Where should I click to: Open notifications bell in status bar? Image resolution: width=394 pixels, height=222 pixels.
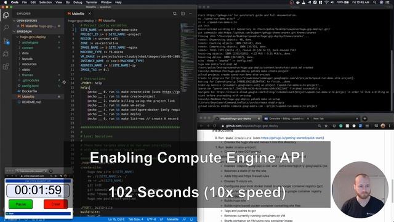click(x=191, y=220)
